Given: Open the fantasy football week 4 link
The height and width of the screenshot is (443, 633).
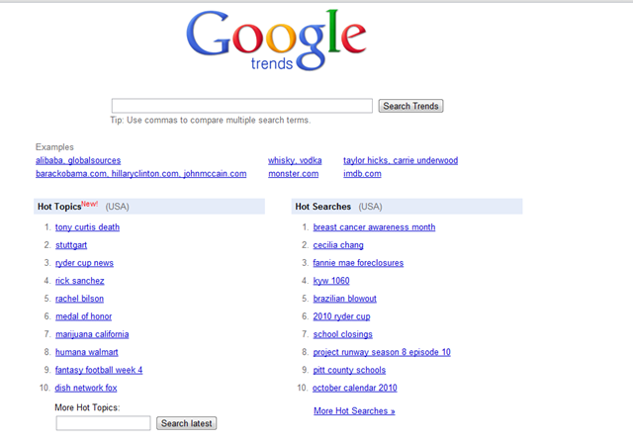Looking at the screenshot, I should (99, 370).
